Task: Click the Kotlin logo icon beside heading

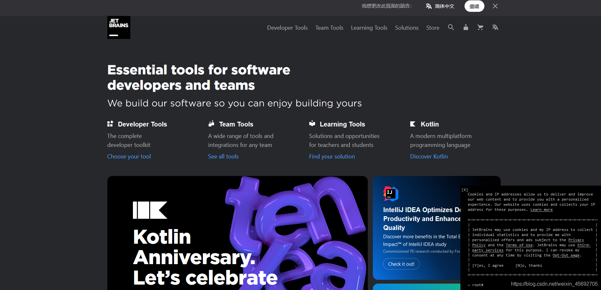Action: tap(413, 124)
